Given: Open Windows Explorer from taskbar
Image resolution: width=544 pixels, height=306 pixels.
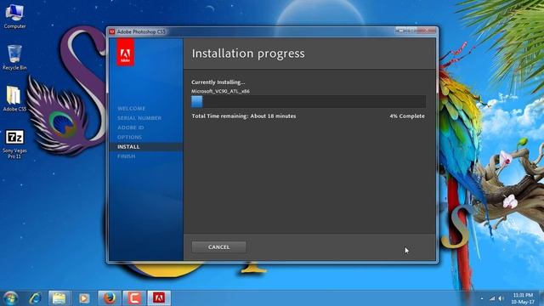Looking at the screenshot, I should point(59,298).
